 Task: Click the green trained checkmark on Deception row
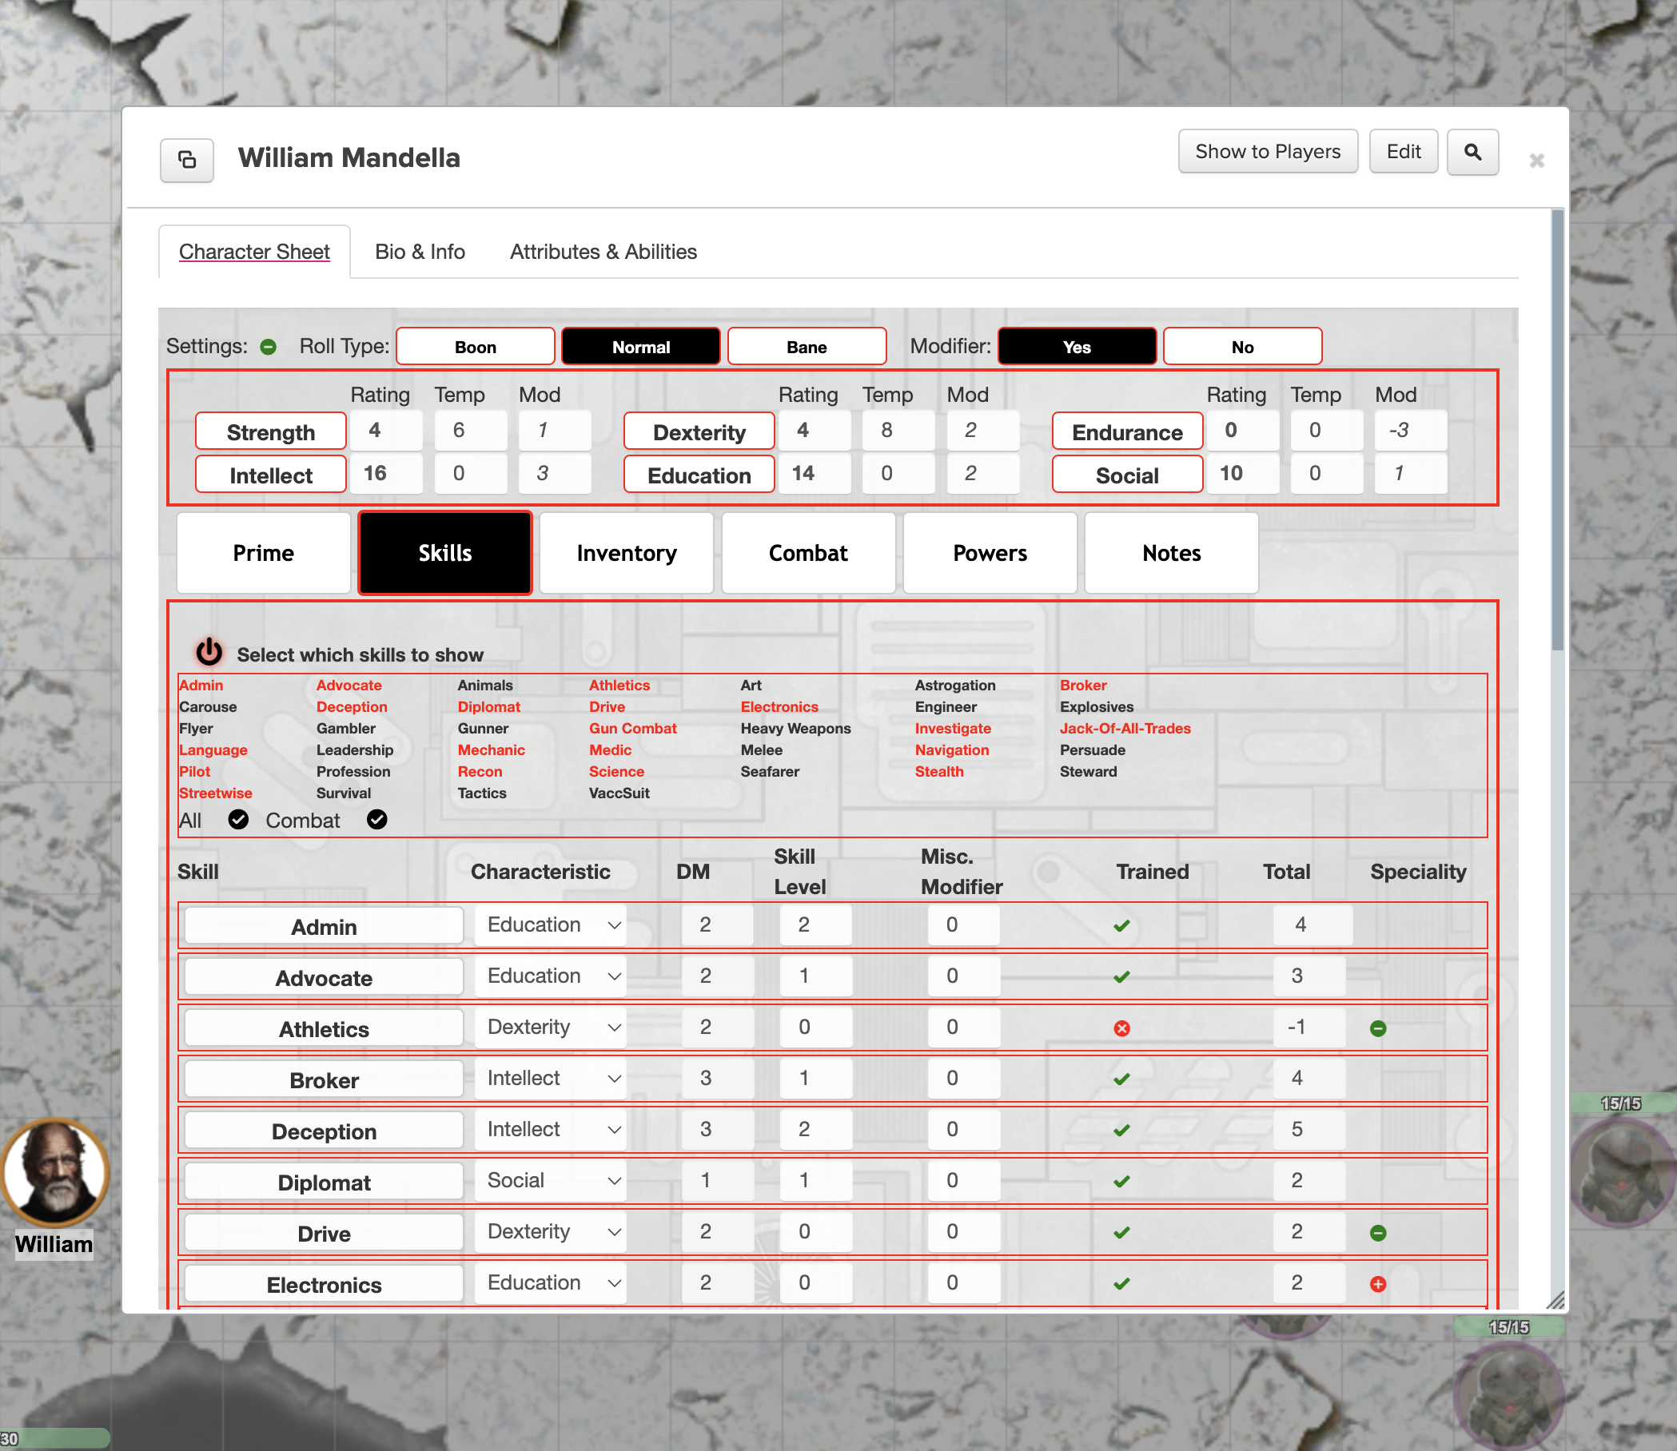pos(1121,1130)
